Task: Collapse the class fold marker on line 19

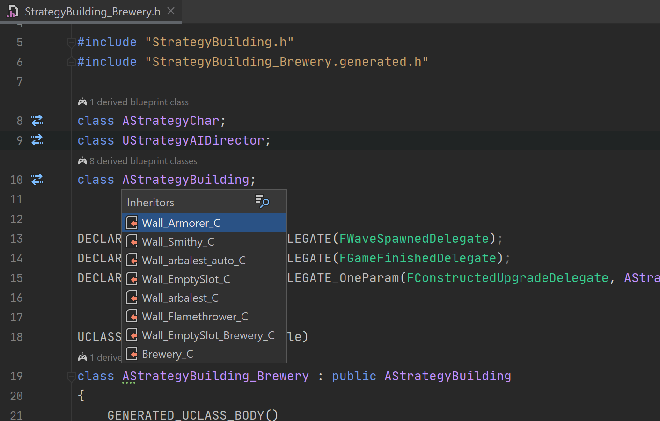Action: [x=72, y=377]
